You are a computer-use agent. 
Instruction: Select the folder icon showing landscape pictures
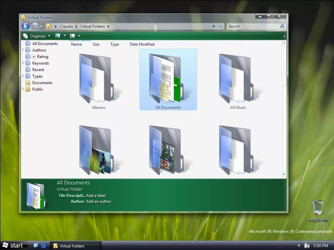[x=97, y=150]
